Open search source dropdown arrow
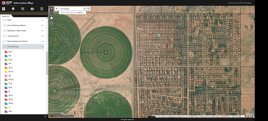 pos(57,9)
